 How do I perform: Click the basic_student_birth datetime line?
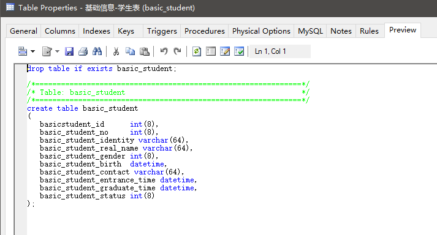[x=103, y=164]
